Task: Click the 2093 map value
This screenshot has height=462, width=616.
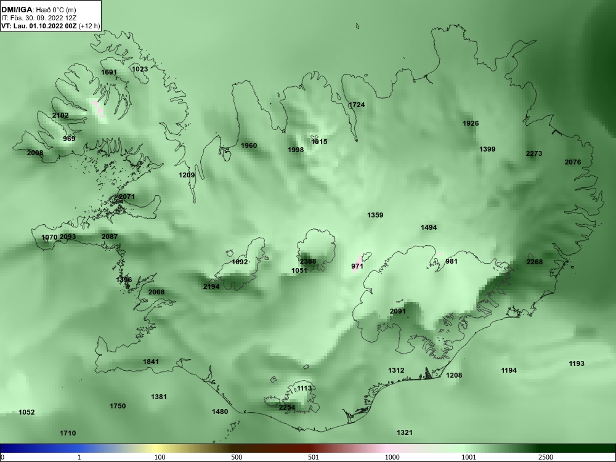Action: point(68,237)
